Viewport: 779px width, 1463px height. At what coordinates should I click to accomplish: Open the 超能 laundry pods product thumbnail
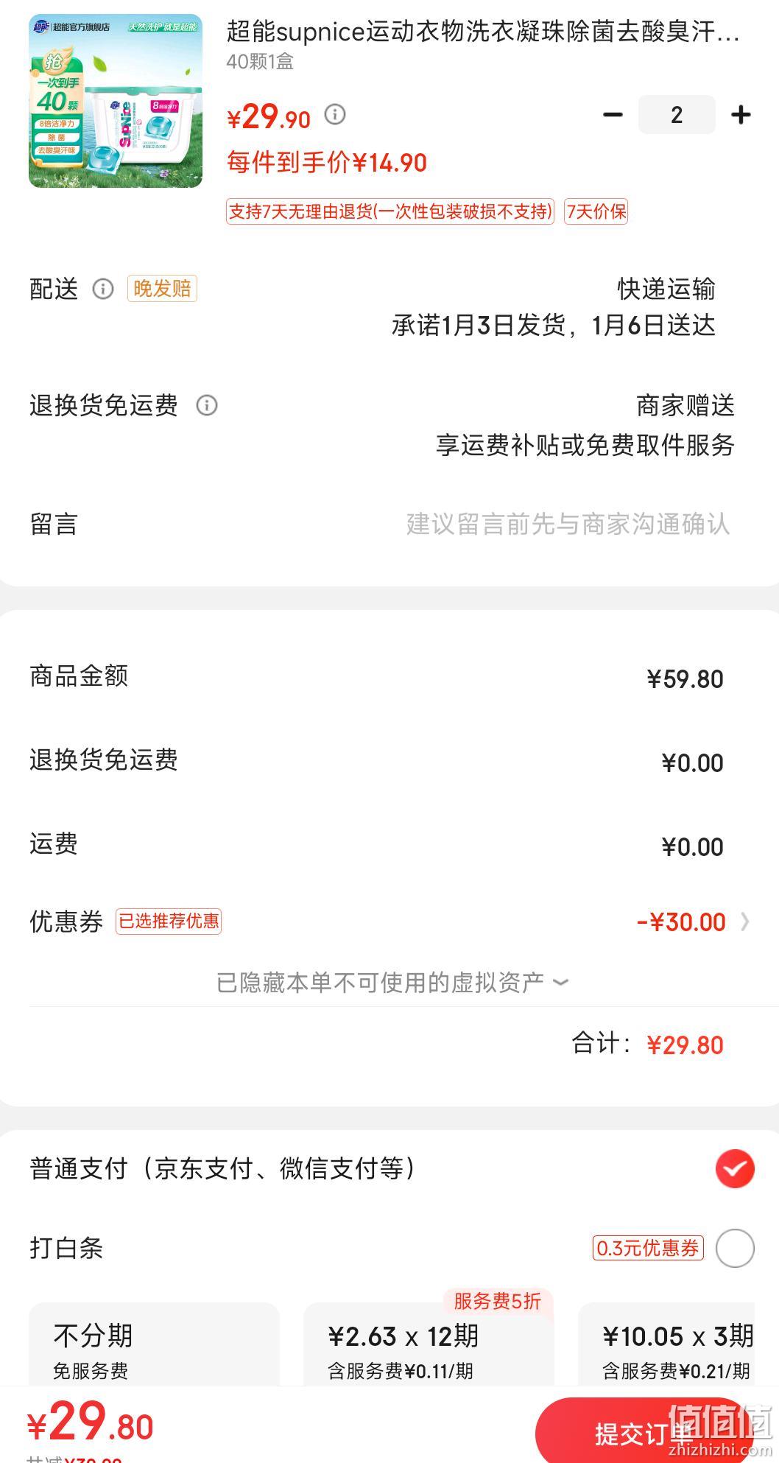tap(116, 101)
